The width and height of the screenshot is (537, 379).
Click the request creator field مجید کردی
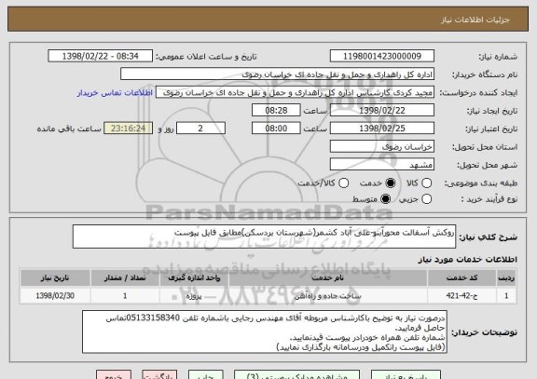coord(295,92)
